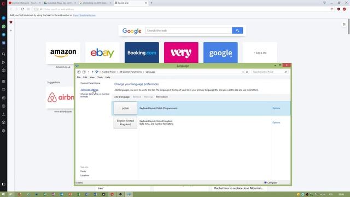The width and height of the screenshot is (350, 197).
Task: Switch to the Autodesk Maya tab
Action: [60, 3]
